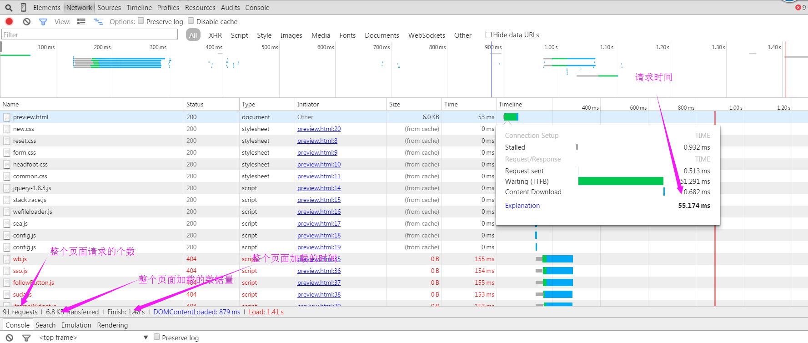Enable Preserve log in the Network toolbar
This screenshot has height=343, width=808.
tap(141, 21)
